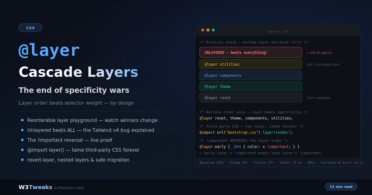
Task: Click the 'Third-party CSS' comment line
Action: (x=251, y=126)
